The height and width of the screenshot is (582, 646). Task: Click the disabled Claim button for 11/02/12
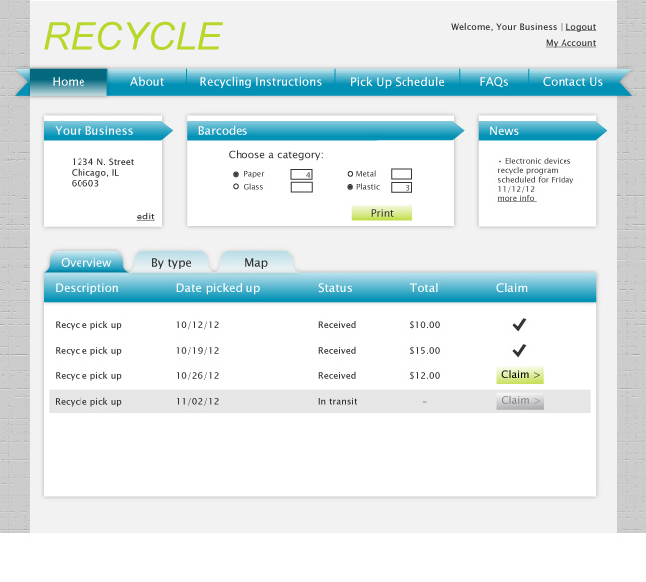520,401
